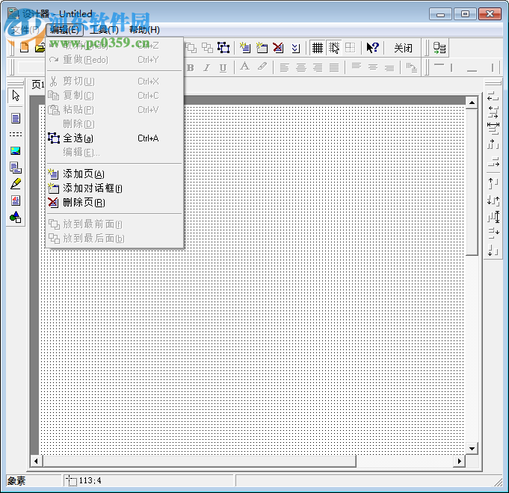Click the delete page toolbar icon
This screenshot has height=493, width=509.
(278, 48)
